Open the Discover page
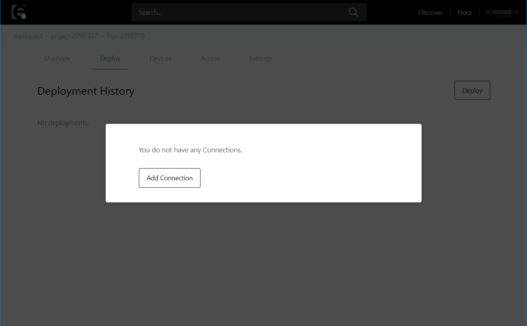The height and width of the screenshot is (326, 527). click(430, 12)
